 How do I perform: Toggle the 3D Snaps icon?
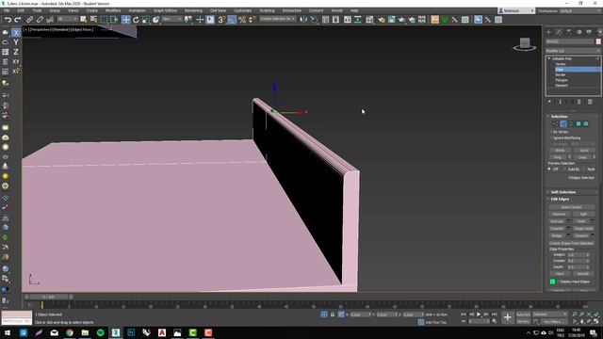[221, 19]
